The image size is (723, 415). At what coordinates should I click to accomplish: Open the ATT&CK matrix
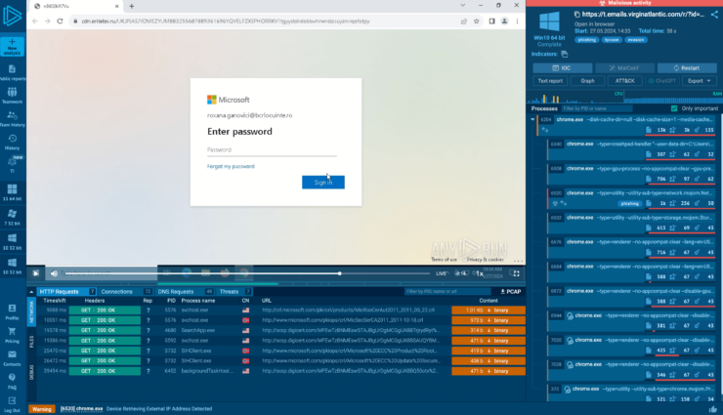(624, 81)
